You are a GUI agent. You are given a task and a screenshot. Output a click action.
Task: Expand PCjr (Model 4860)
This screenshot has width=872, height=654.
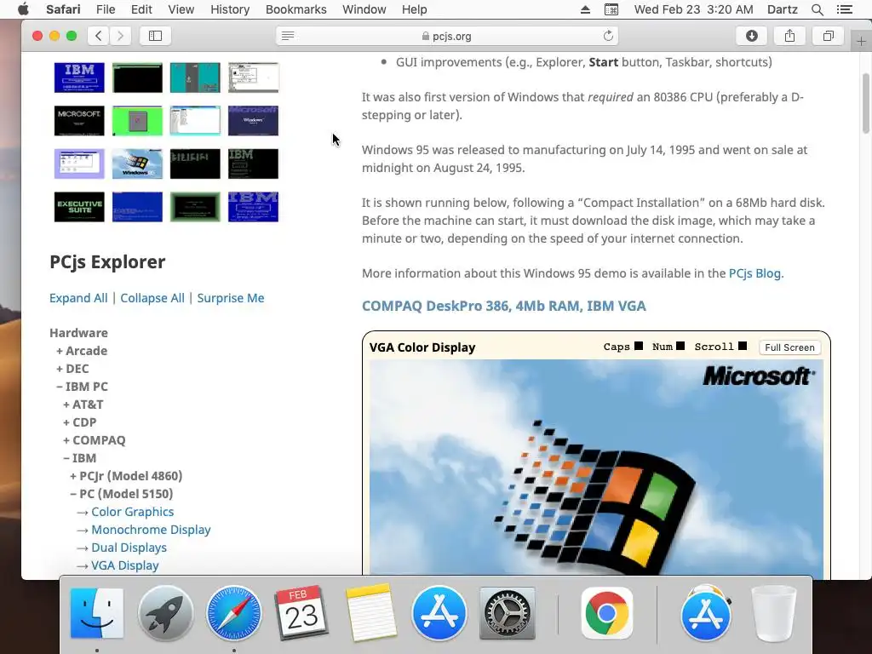(126, 476)
